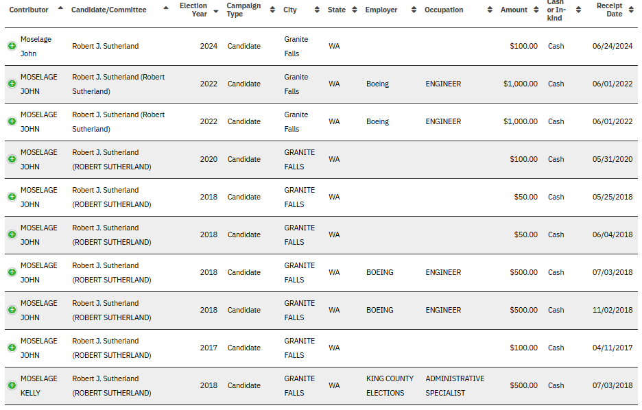Expand the 11/02/2018 Boeing engineer row
This screenshot has width=642, height=410.
point(12,310)
